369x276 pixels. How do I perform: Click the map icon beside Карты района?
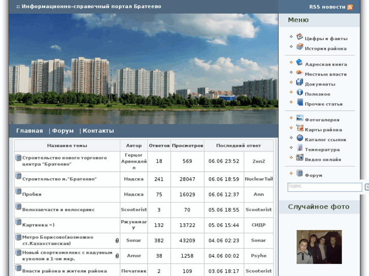300,128
